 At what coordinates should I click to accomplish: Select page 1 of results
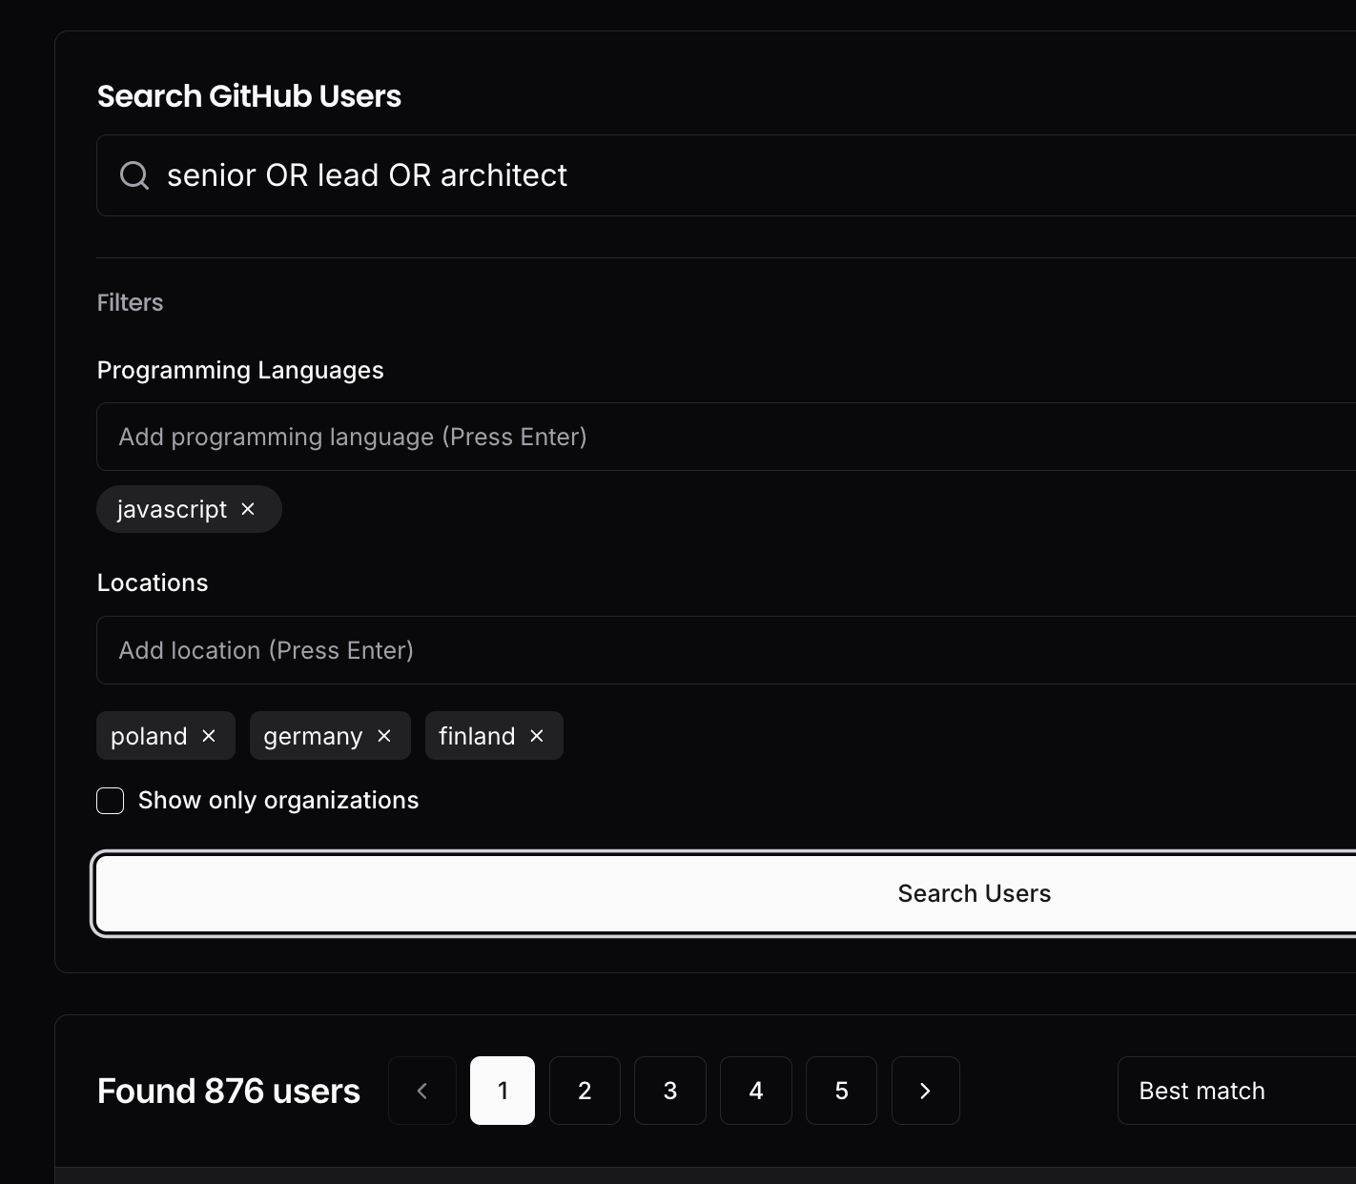click(503, 1091)
